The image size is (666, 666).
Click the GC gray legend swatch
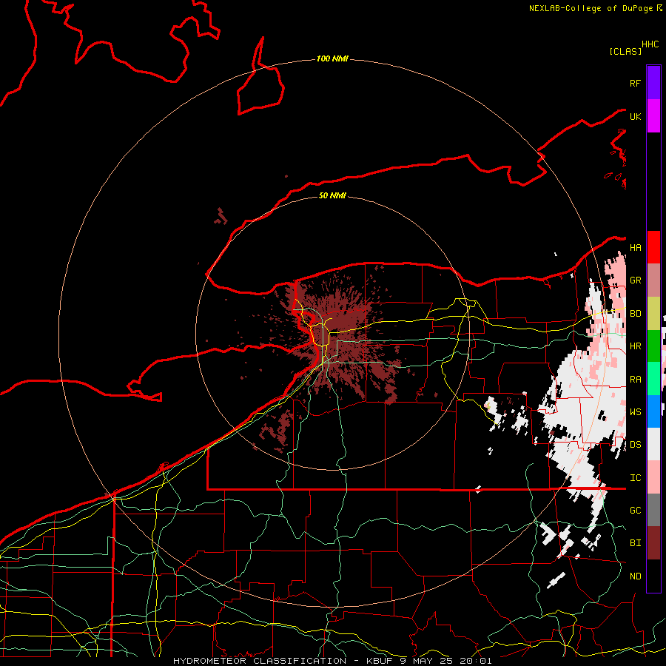click(x=653, y=510)
